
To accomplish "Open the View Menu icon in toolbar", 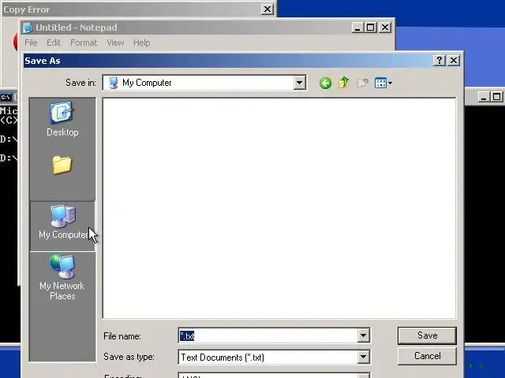I will click(383, 83).
